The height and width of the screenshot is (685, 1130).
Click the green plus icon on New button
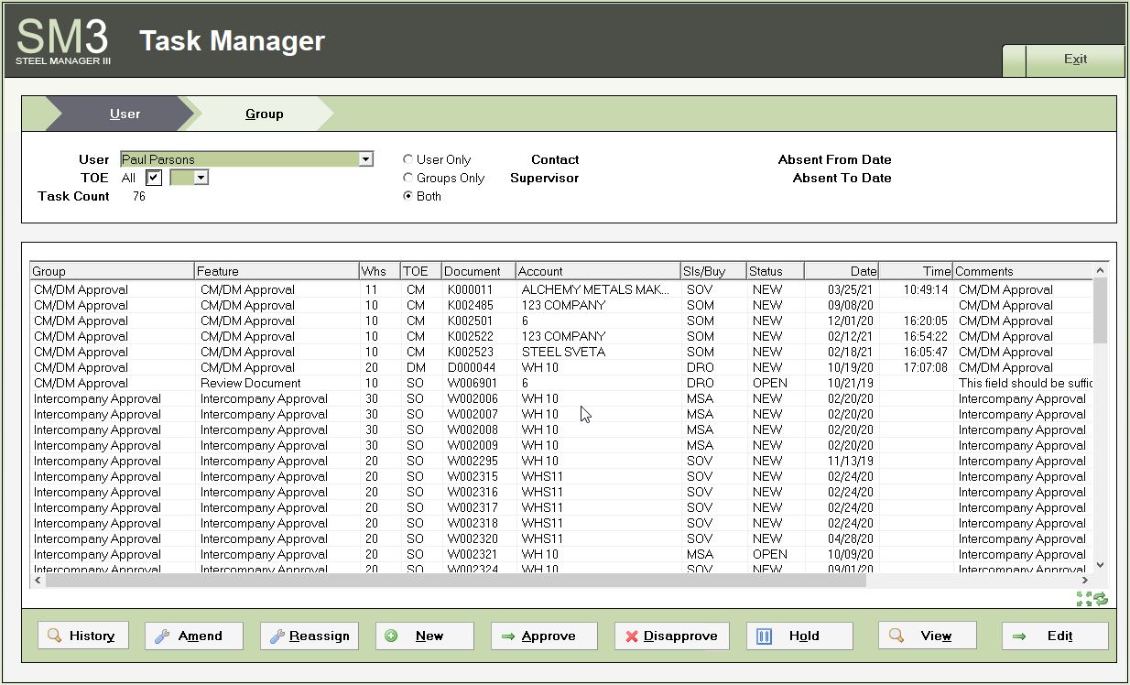click(393, 635)
